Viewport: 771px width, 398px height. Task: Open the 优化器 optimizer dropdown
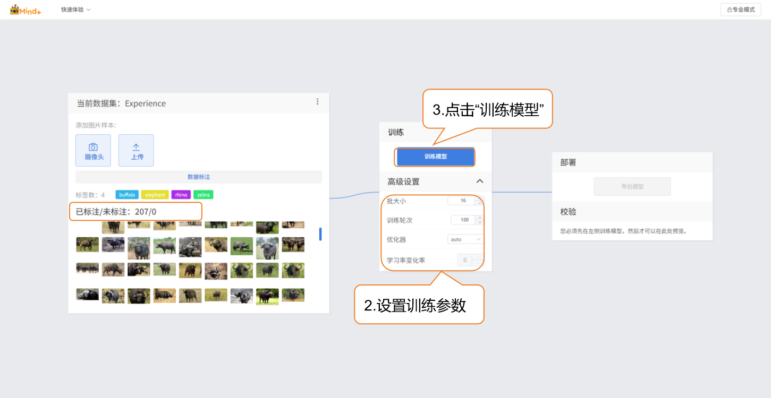[465, 239]
